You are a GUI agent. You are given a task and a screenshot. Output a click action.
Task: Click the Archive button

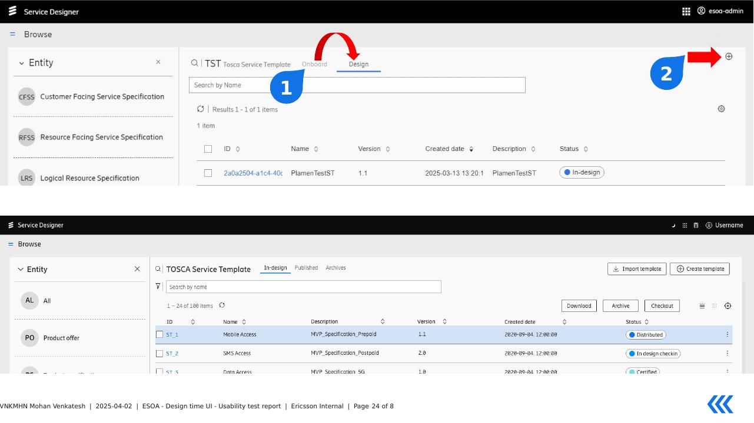(620, 305)
